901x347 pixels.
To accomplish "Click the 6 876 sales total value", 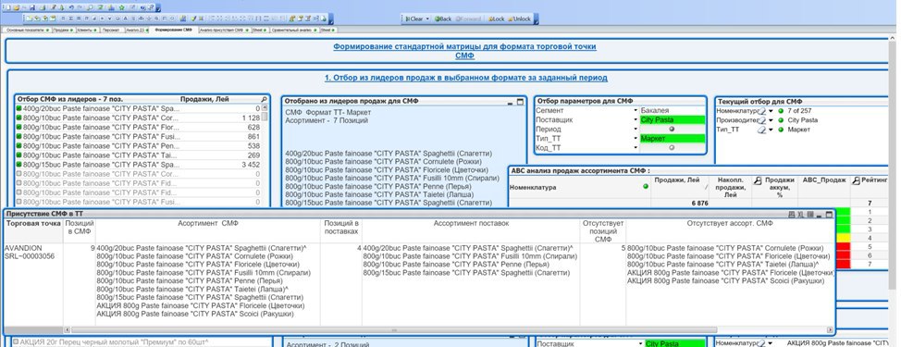I will [700, 203].
